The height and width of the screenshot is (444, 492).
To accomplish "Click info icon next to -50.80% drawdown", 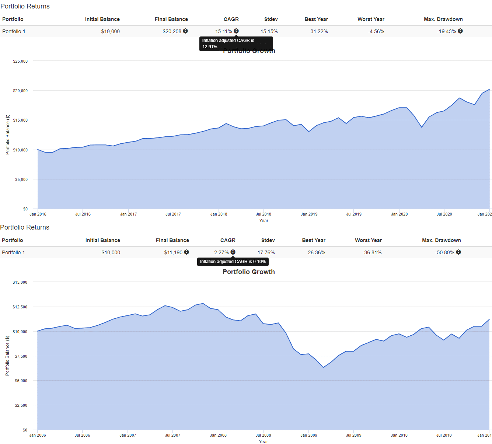I will (458, 252).
